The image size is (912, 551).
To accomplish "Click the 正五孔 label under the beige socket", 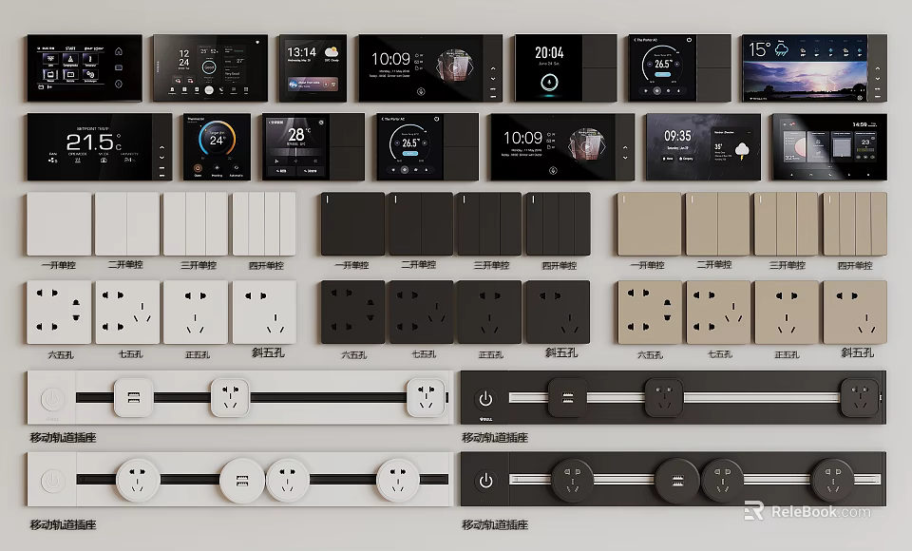I will (787, 354).
